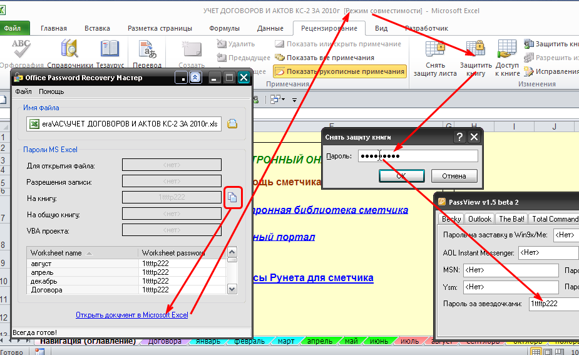Image resolution: width=579 pixels, height=355 pixels.
Task: Click the roll-up double-arrow title bar button
Action: coord(195,78)
